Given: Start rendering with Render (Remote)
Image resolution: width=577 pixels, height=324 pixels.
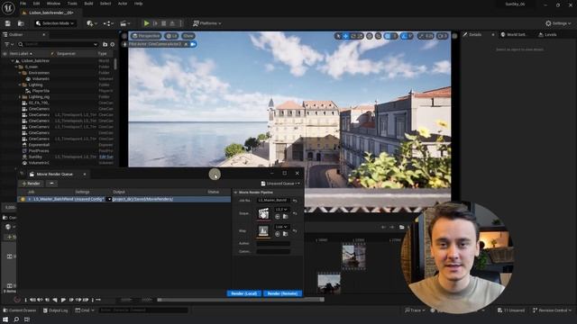Looking at the screenshot, I should click(282, 293).
